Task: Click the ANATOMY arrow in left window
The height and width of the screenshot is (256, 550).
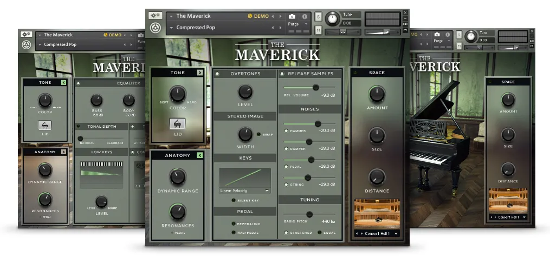Action: point(63,152)
